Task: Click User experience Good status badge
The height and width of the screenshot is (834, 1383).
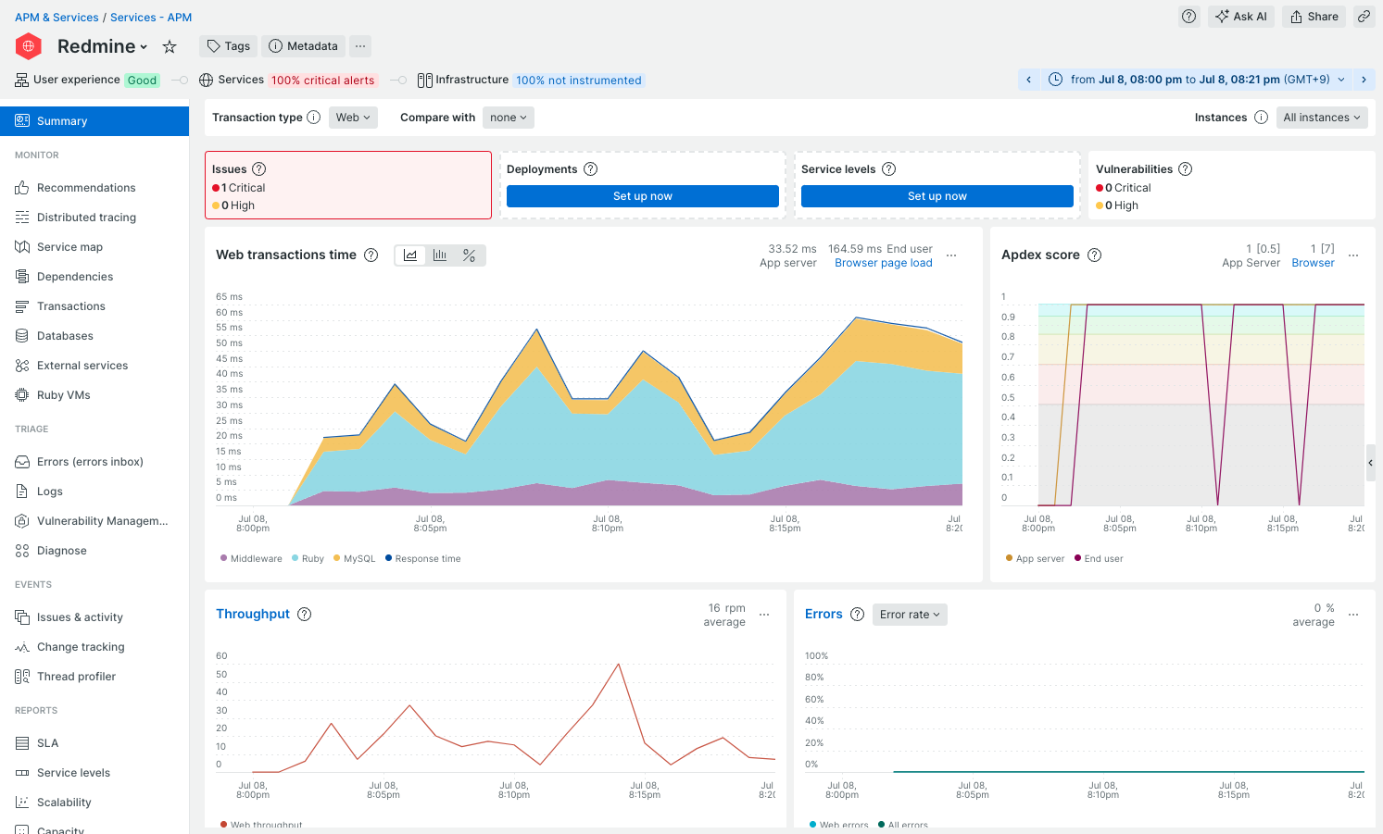Action: pos(143,81)
